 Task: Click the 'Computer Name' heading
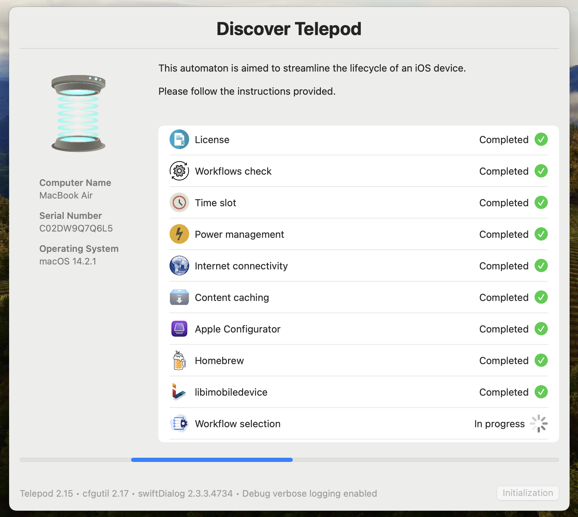[75, 183]
